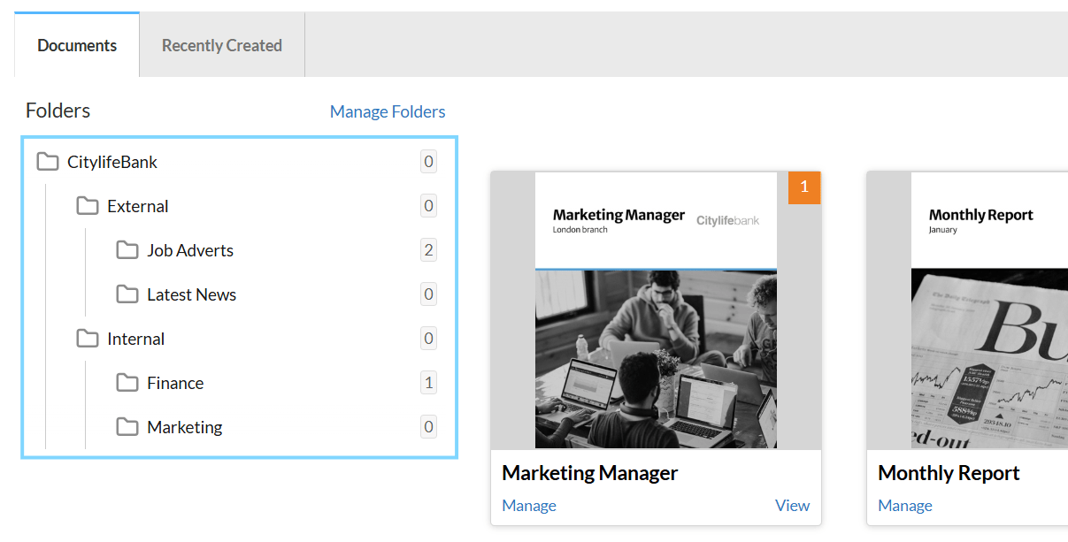Click Manage under Marketing Manager
Viewport: 1068px width, 542px height.
click(x=529, y=506)
